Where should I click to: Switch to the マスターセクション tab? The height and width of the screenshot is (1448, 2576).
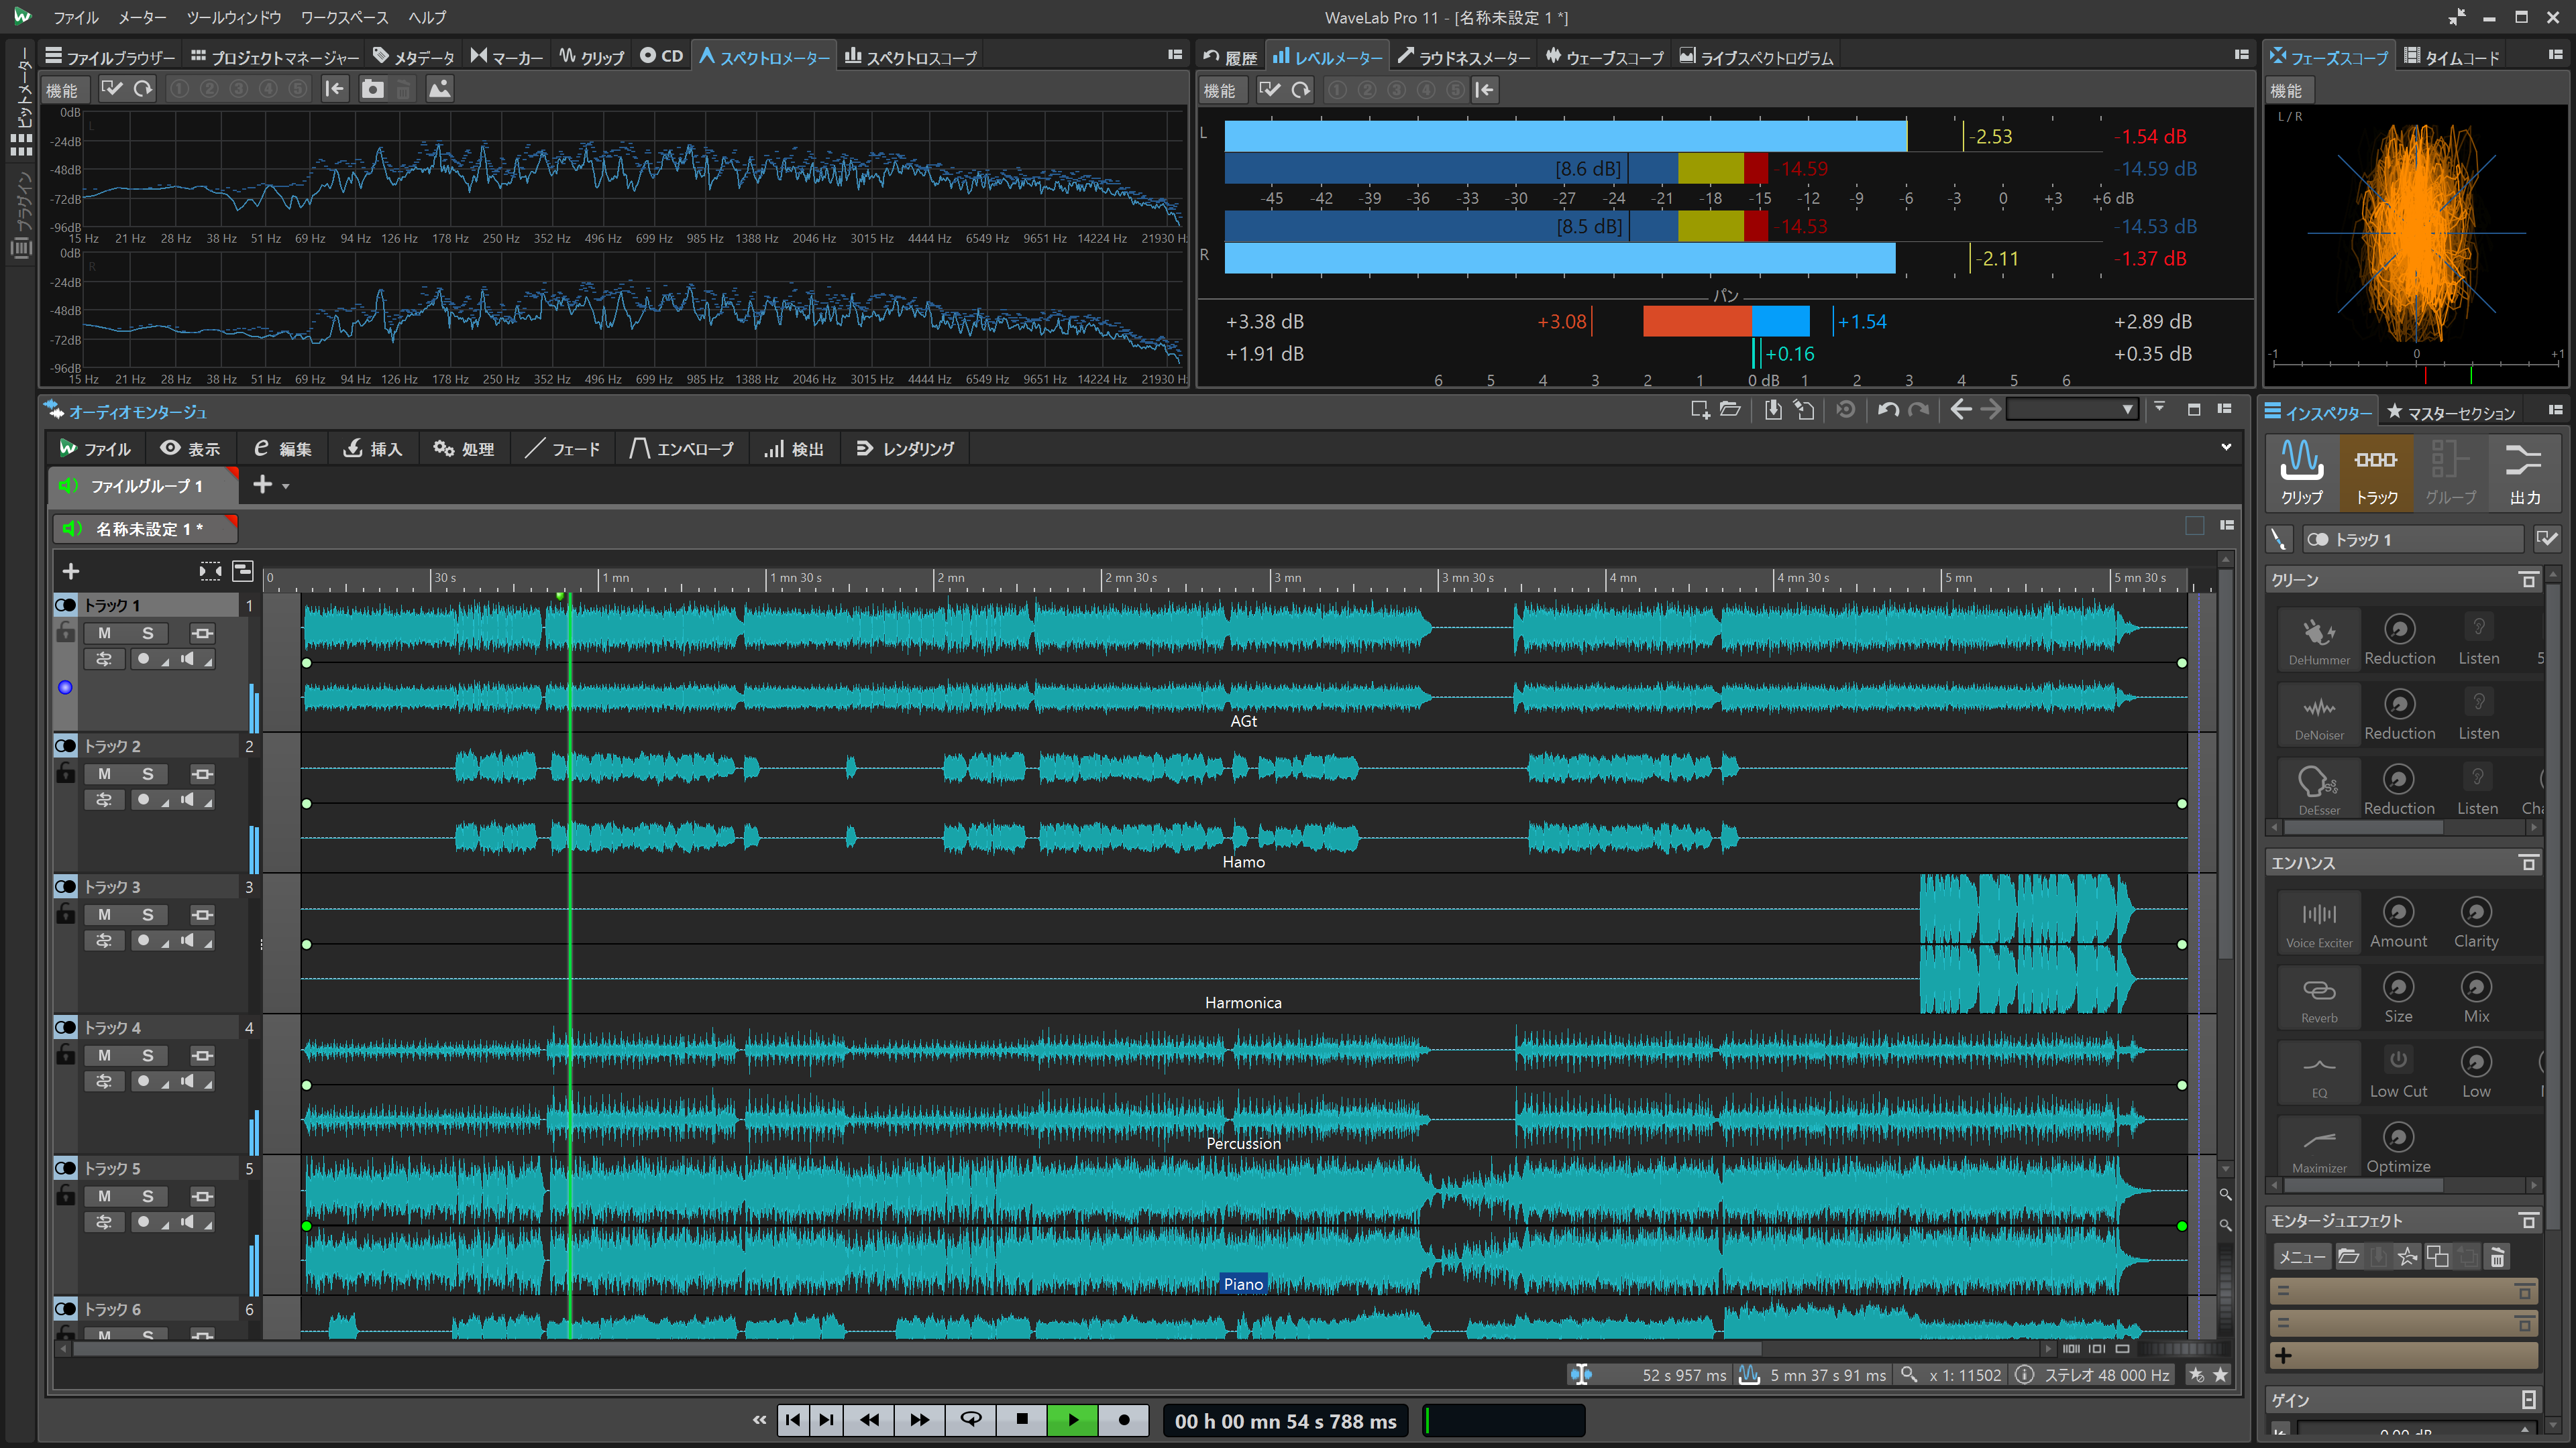tap(2451, 413)
